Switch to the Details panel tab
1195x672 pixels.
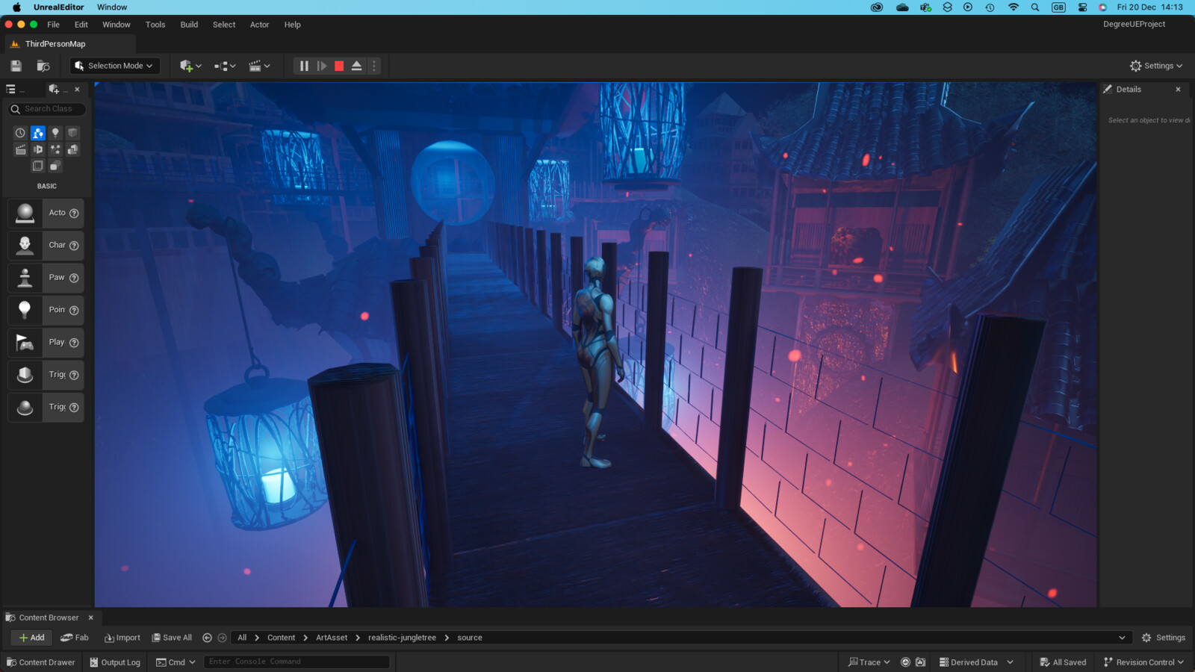click(1128, 89)
